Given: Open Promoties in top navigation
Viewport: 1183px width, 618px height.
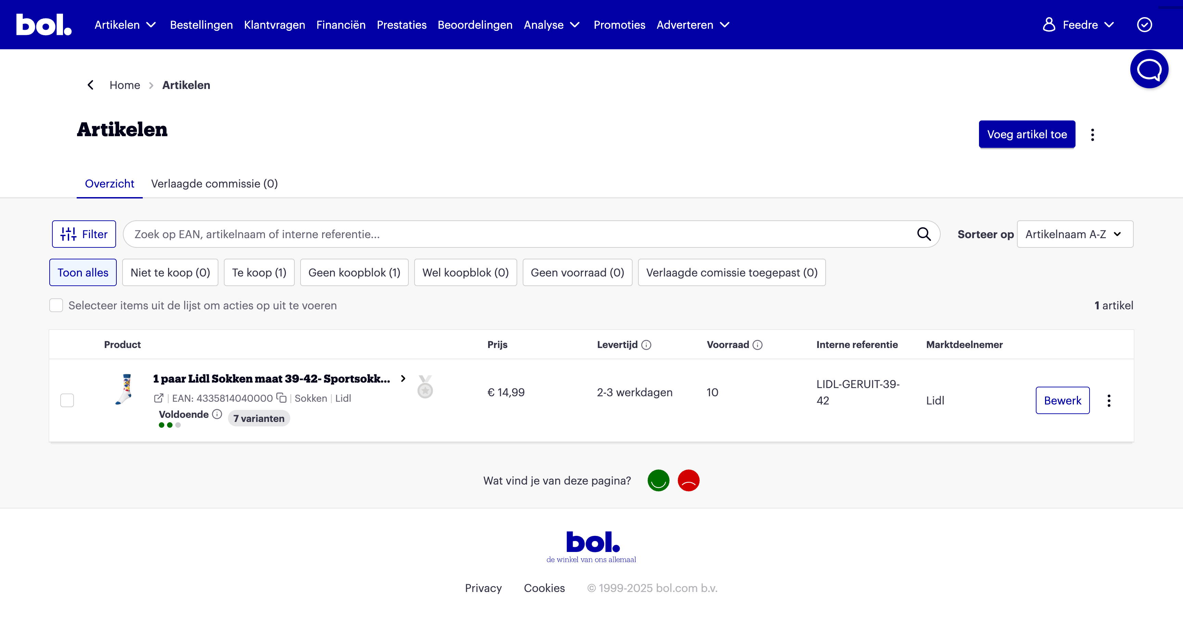Looking at the screenshot, I should [x=619, y=25].
